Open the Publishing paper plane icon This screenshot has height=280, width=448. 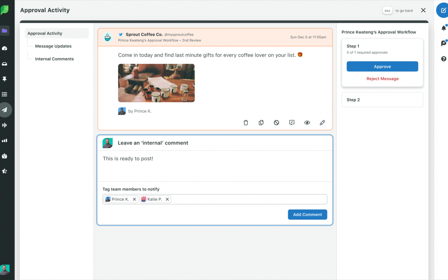click(x=5, y=110)
